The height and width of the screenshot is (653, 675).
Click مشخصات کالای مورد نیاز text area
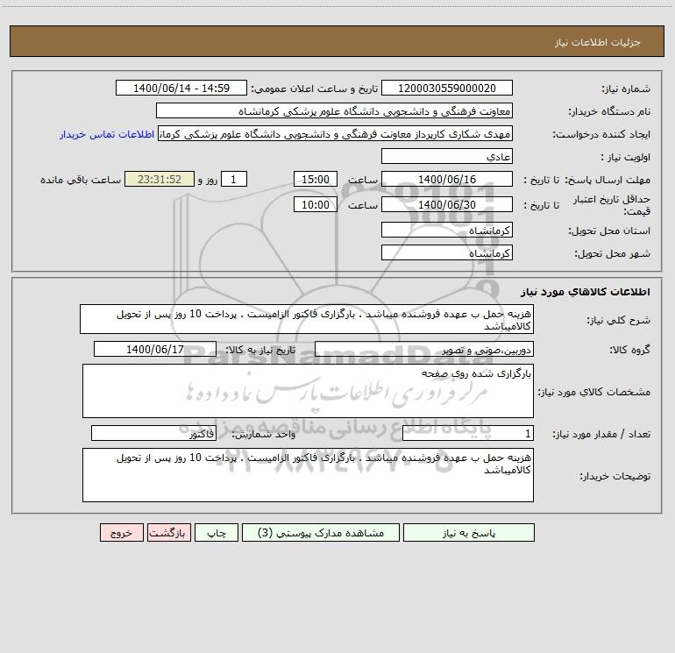click(308, 391)
